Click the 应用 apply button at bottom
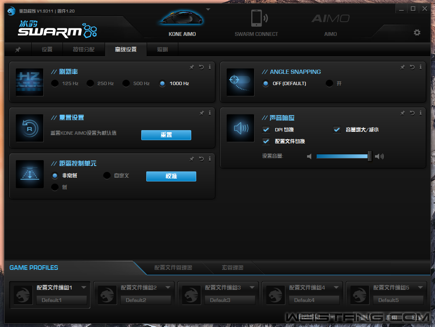Image resolution: width=435 pixels, height=327 pixels. (391, 317)
